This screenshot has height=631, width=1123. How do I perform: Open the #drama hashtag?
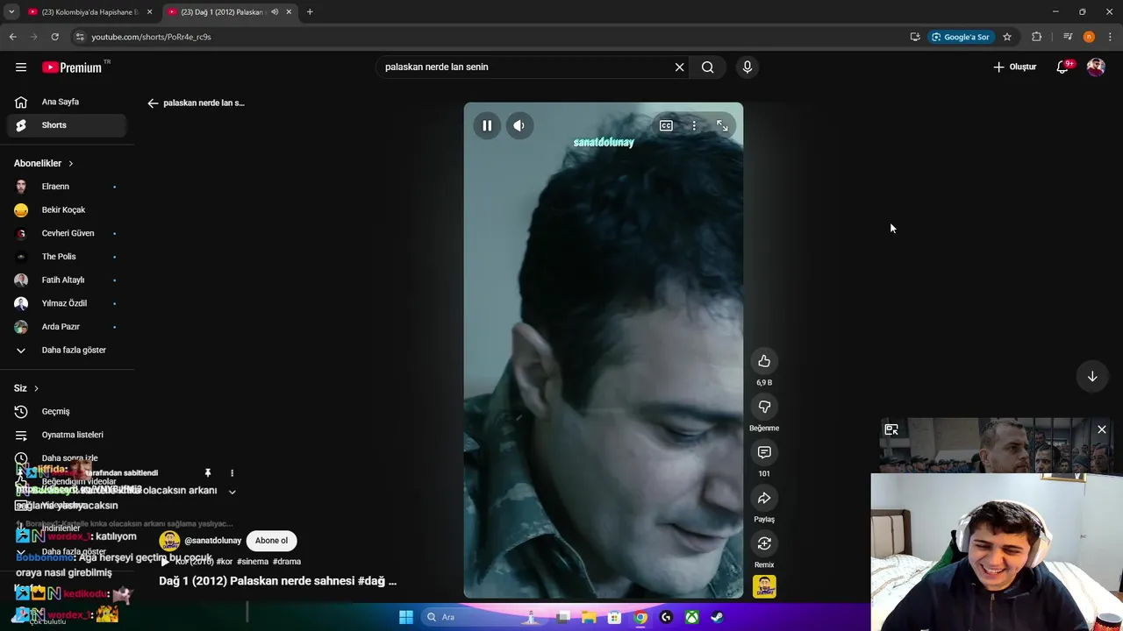click(287, 562)
